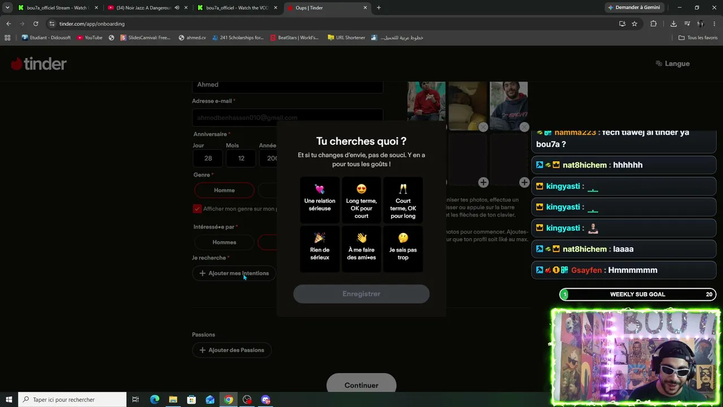Expand the tab search dropdown
This screenshot has width=723, height=407.
(7, 8)
